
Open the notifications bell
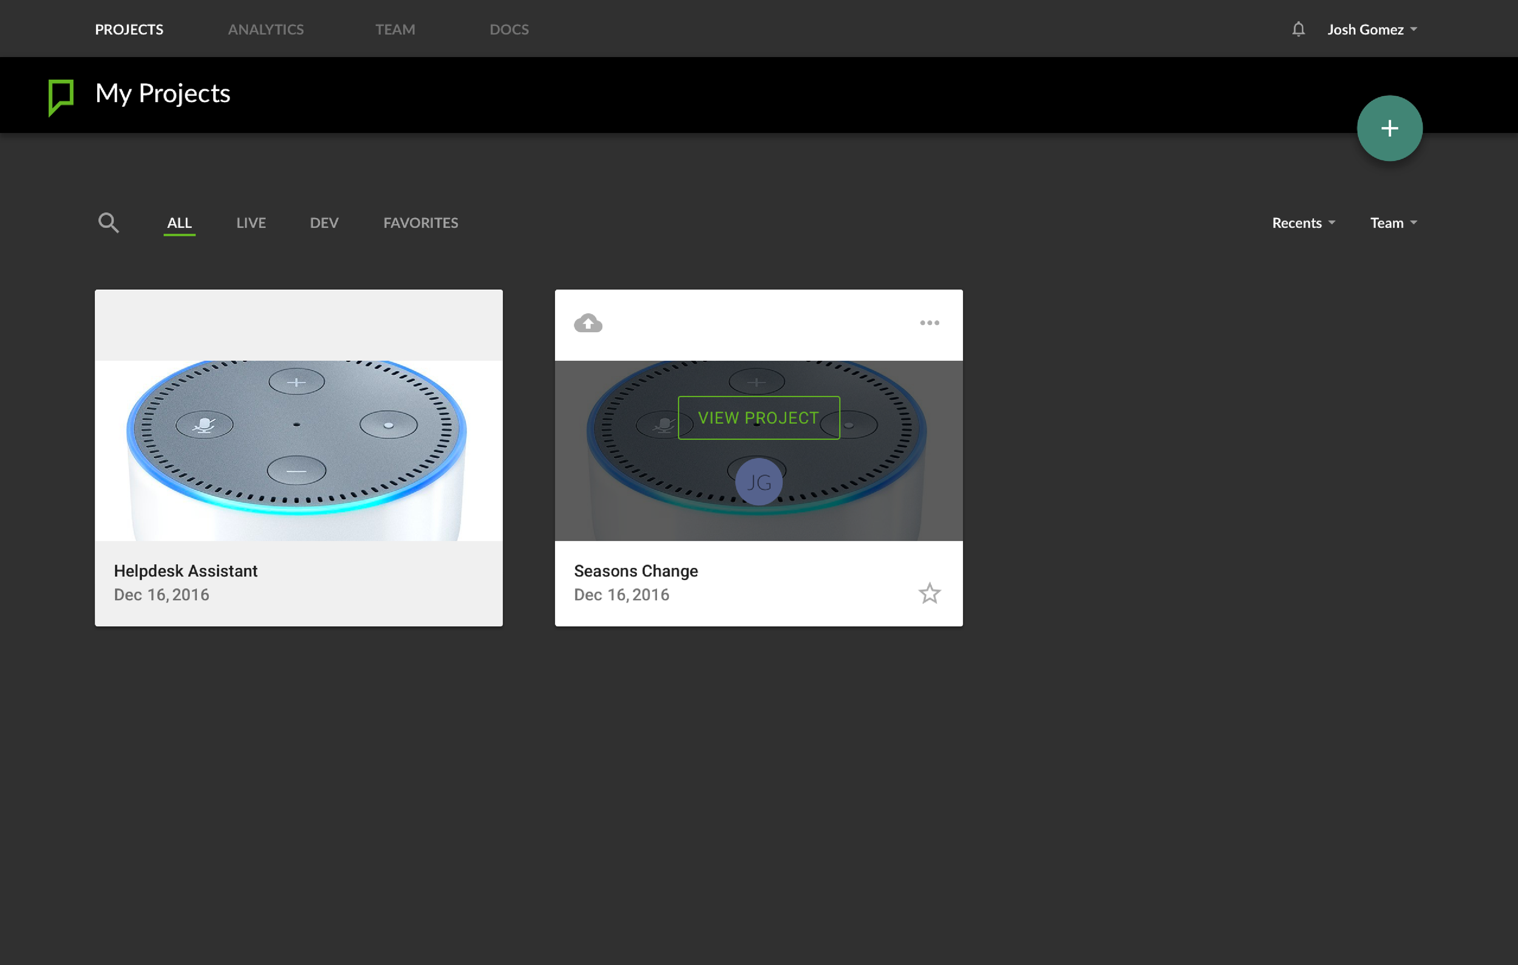(1298, 29)
